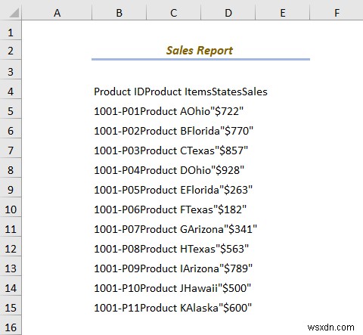Viewport: 363px width, 335px height.
Task: Select column A header
Action: (x=57, y=13)
